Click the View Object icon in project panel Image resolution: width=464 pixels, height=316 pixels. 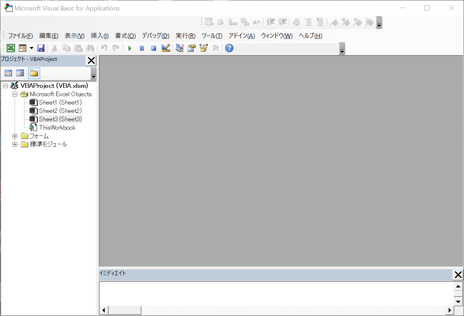click(x=20, y=73)
